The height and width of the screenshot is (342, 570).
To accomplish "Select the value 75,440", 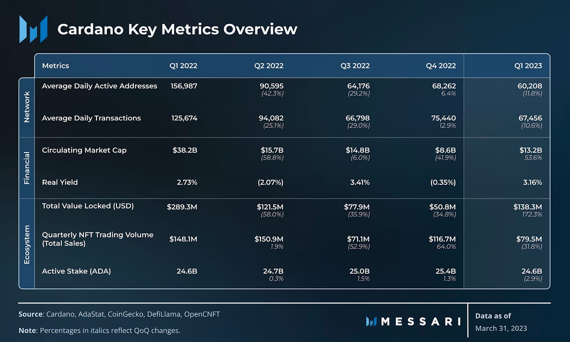I will (x=444, y=118).
